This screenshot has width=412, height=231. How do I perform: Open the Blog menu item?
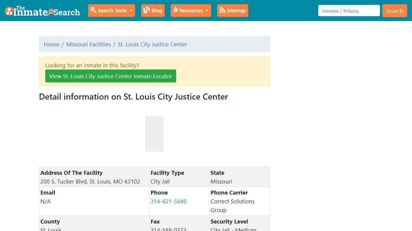tap(153, 11)
